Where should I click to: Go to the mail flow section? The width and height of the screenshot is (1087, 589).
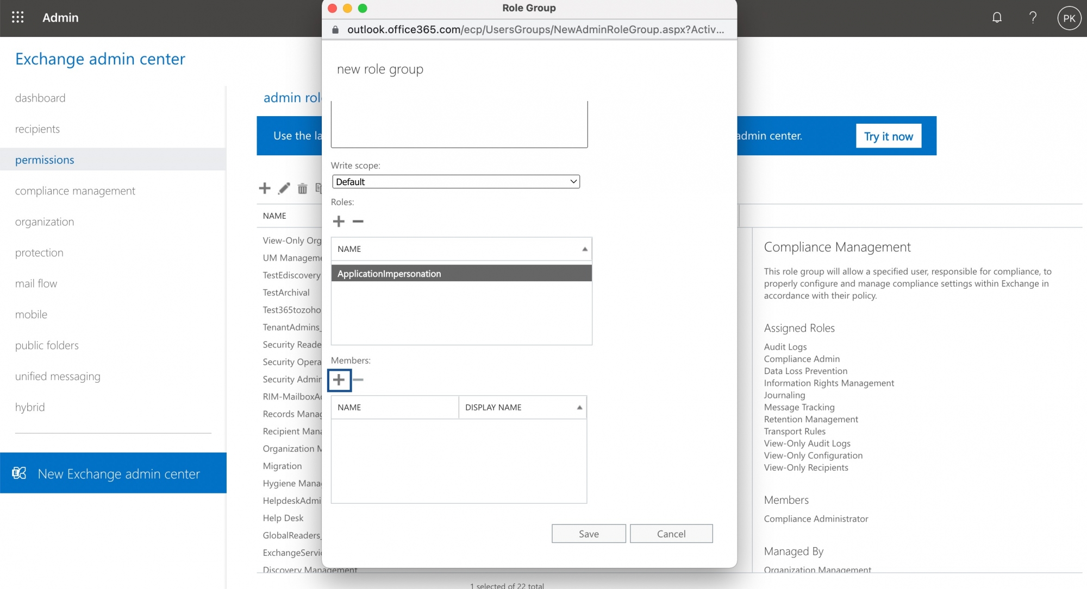click(36, 283)
